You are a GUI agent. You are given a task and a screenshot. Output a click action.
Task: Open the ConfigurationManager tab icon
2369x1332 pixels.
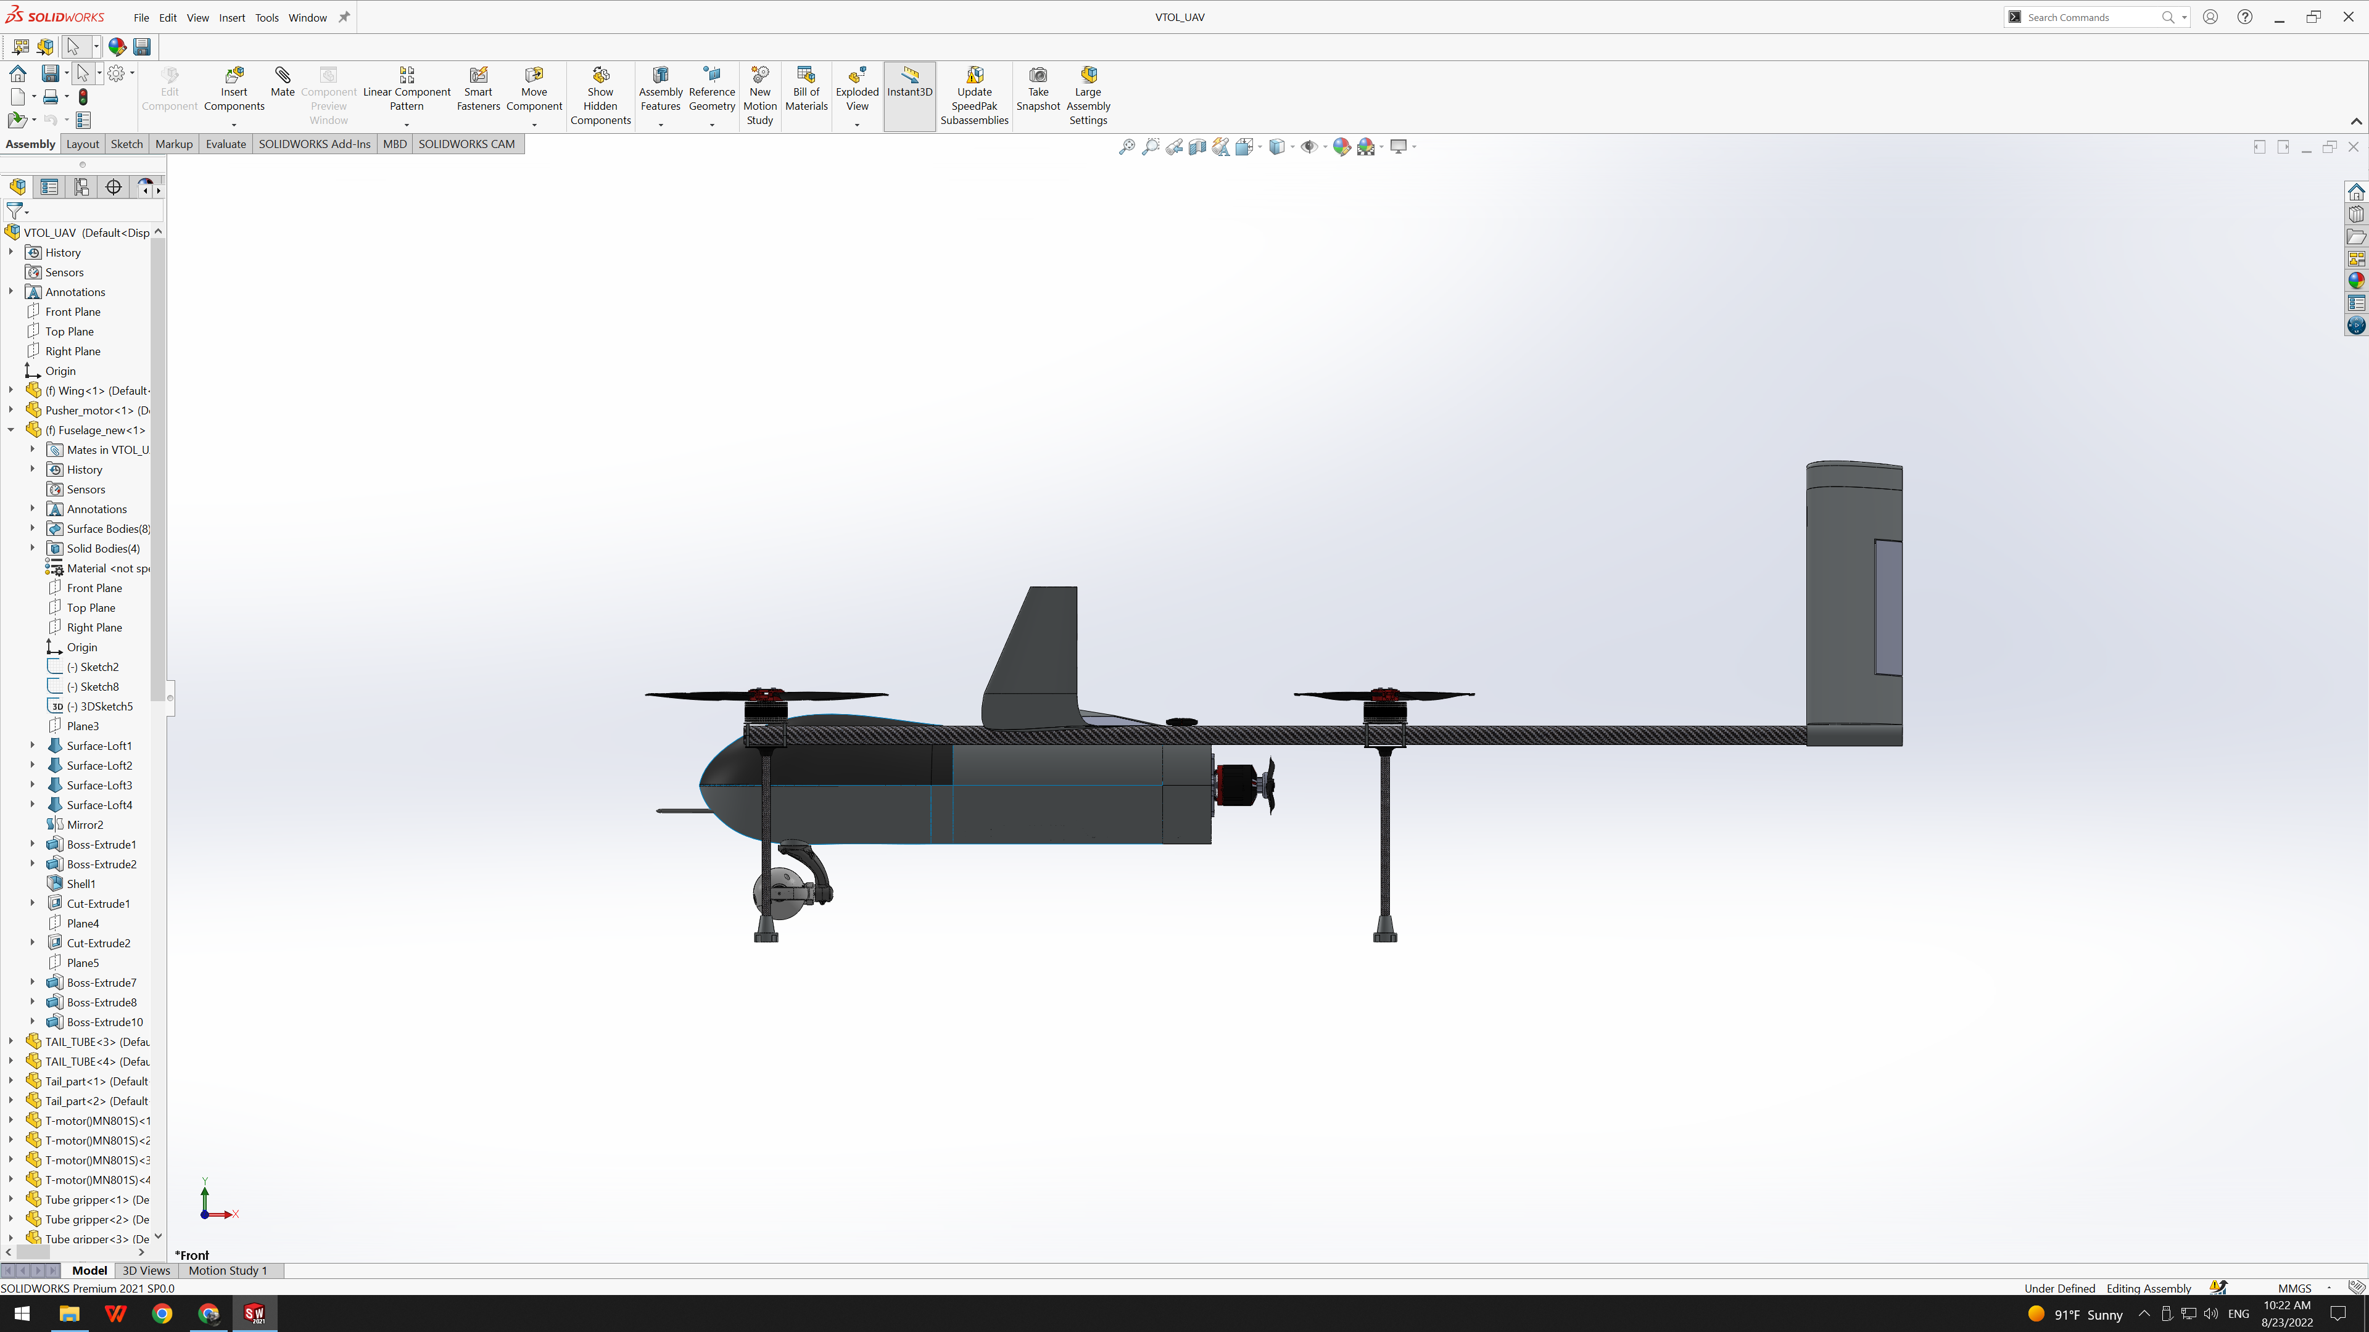click(x=82, y=187)
